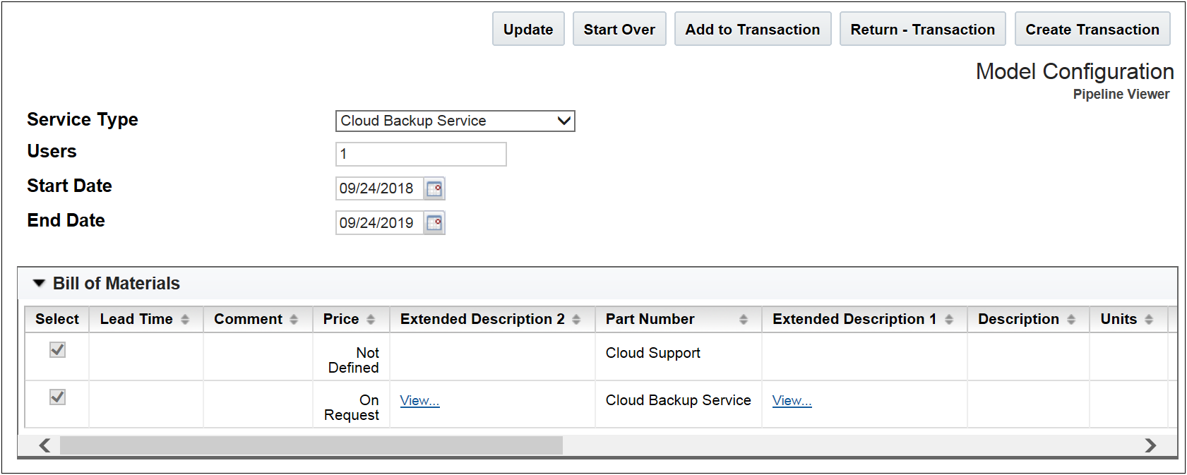Image resolution: width=1187 pixels, height=475 pixels.
Task: Open the Extended Description 1 View link
Action: tap(792, 401)
